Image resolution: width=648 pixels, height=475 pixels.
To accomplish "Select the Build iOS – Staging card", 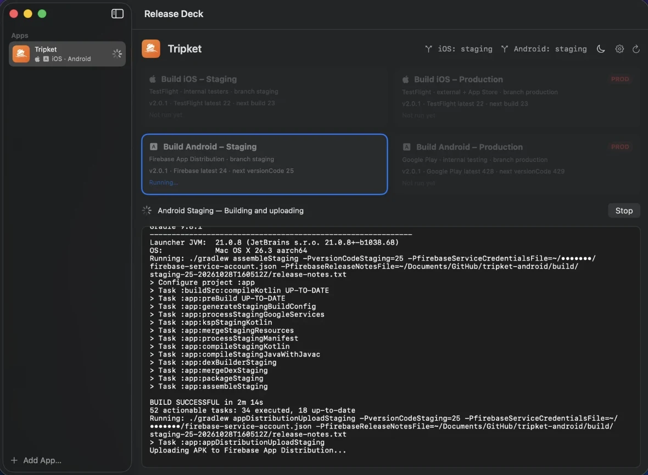I will pos(265,97).
